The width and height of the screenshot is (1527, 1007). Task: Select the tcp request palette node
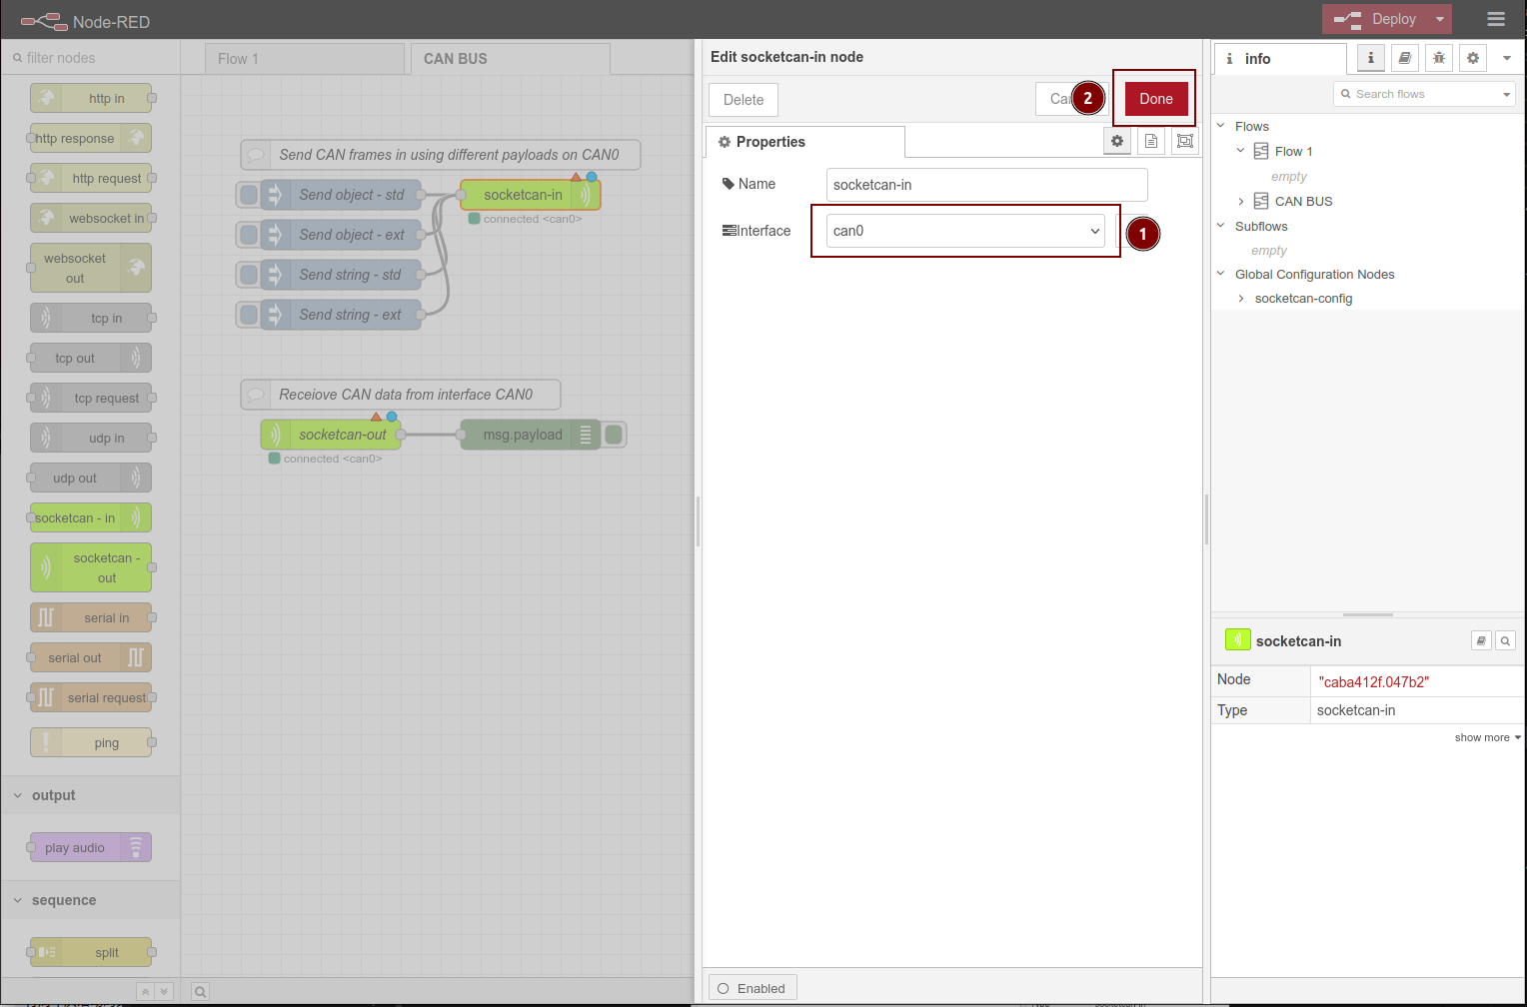pos(91,398)
